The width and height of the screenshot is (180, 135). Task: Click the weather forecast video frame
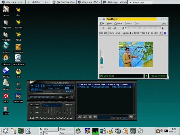[x=136, y=55]
